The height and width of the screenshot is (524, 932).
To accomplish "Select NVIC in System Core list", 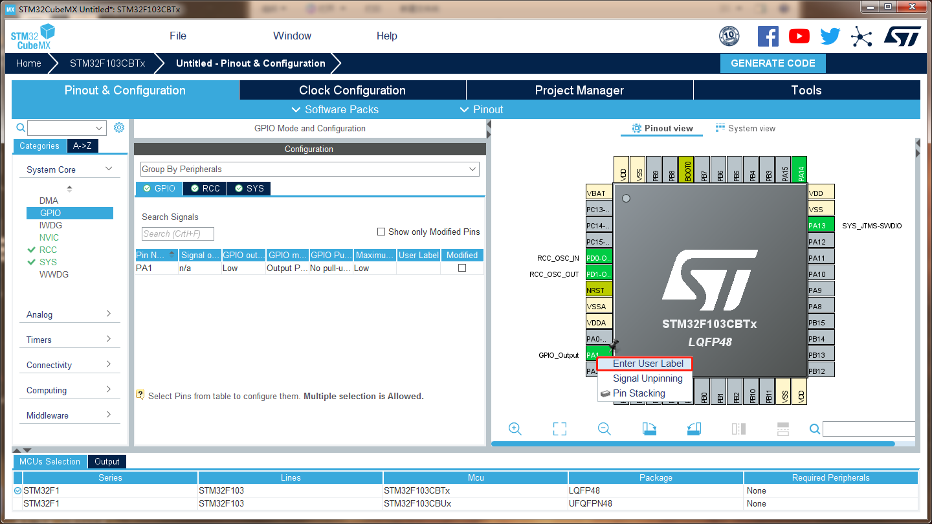I will point(49,237).
